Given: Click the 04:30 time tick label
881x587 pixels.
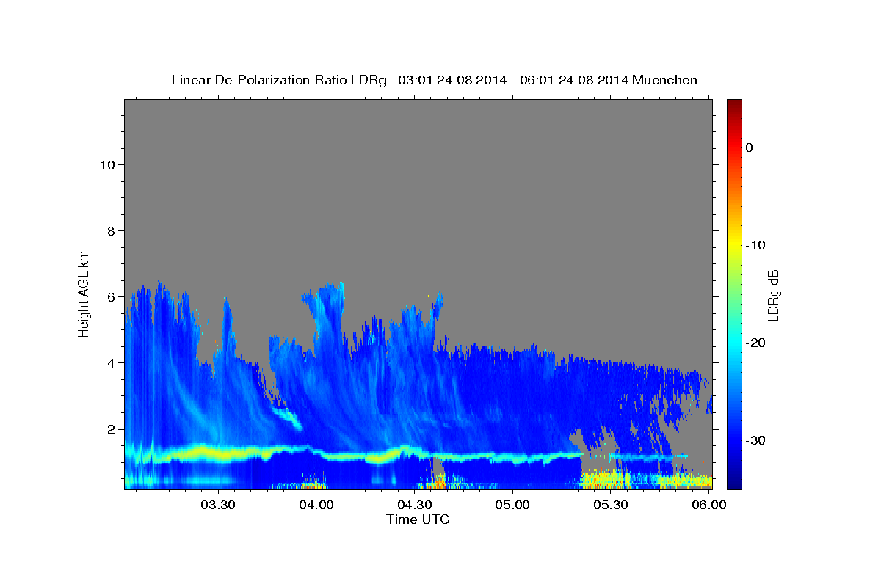Looking at the screenshot, I should (x=414, y=505).
